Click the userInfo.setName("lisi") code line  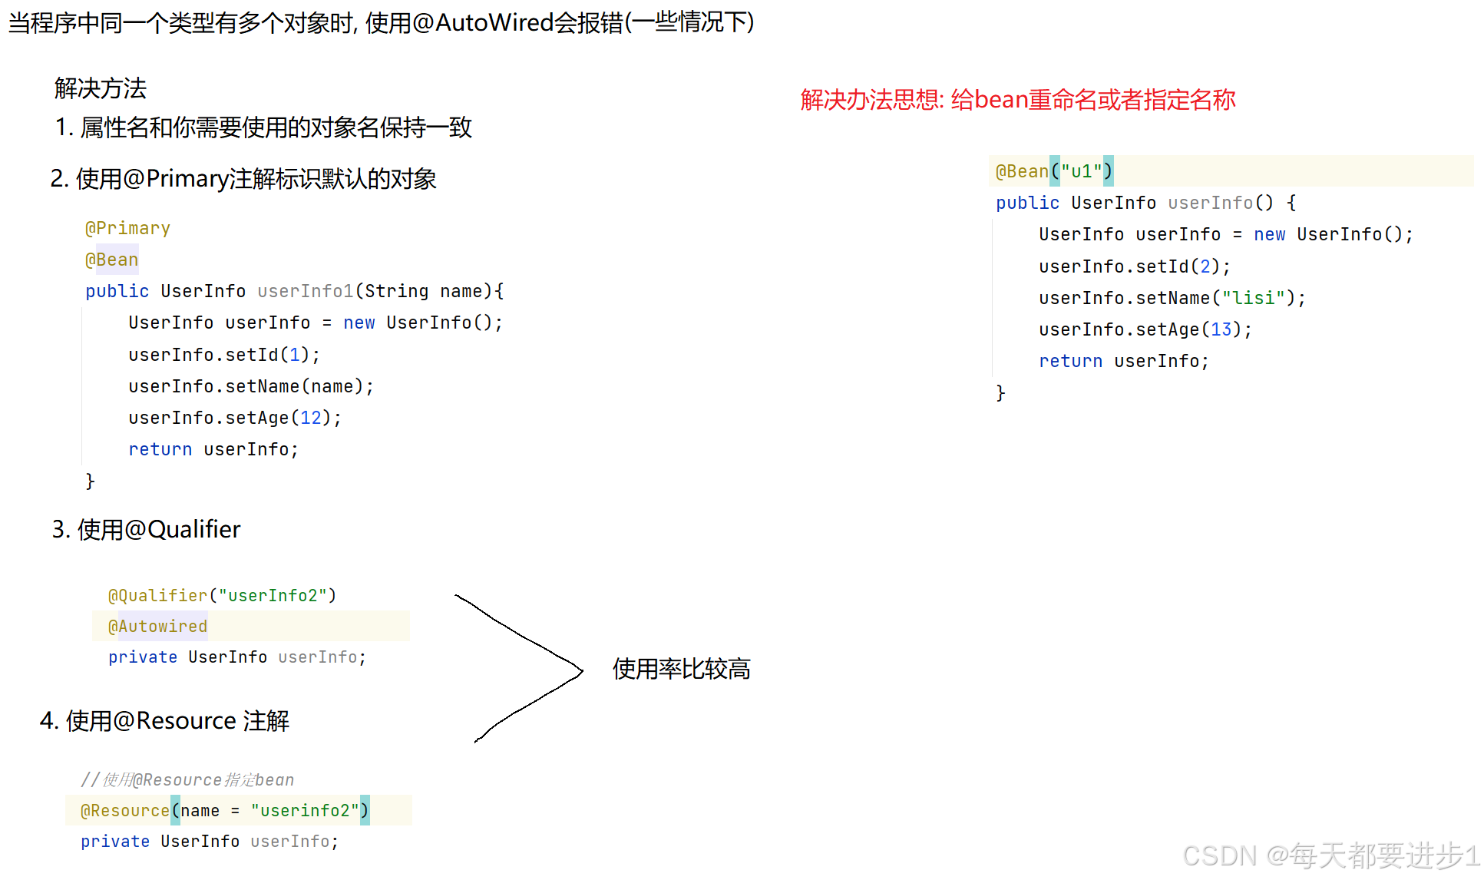point(1172,298)
